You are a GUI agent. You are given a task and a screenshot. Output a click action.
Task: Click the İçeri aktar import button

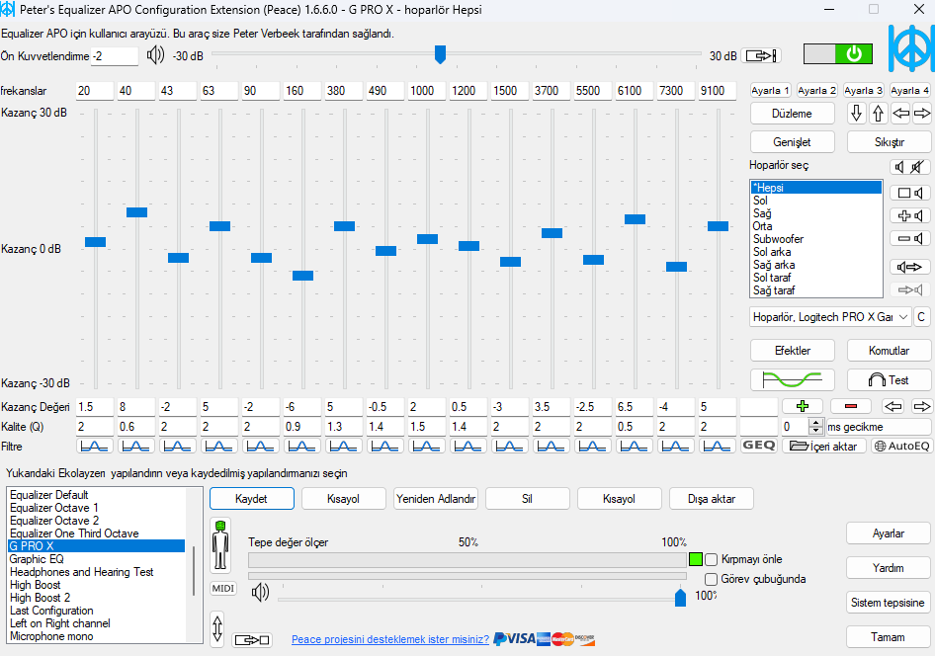click(823, 446)
